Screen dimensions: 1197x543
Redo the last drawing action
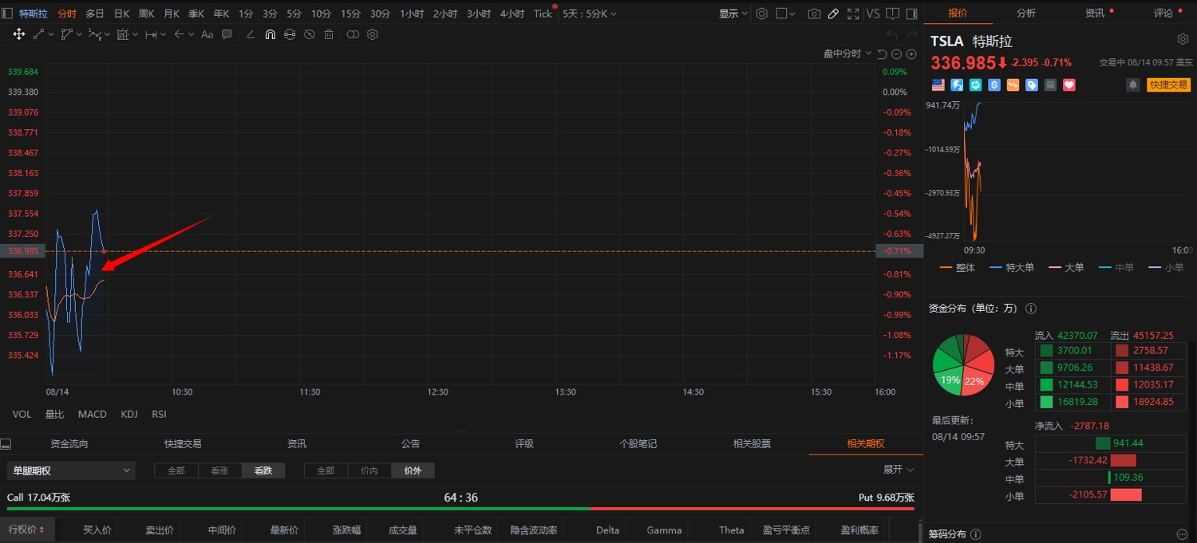pyautogui.click(x=911, y=34)
